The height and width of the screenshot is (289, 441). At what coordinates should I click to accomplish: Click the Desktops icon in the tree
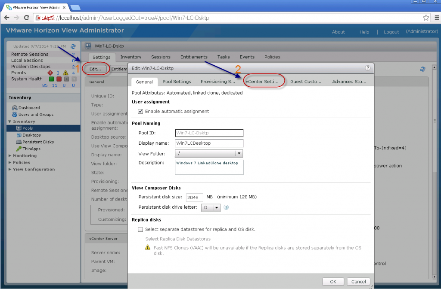point(19,135)
